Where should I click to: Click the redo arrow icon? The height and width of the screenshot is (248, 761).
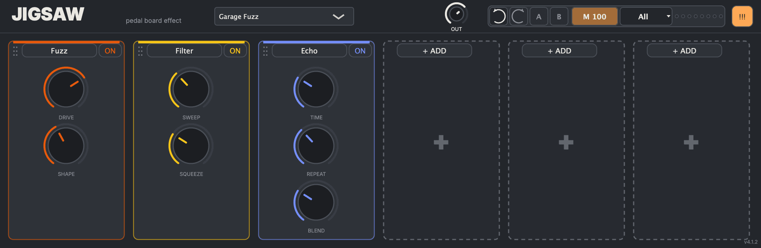click(518, 17)
